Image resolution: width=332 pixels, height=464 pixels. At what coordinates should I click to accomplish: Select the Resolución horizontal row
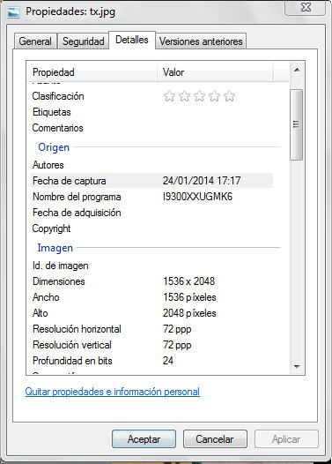click(152, 329)
